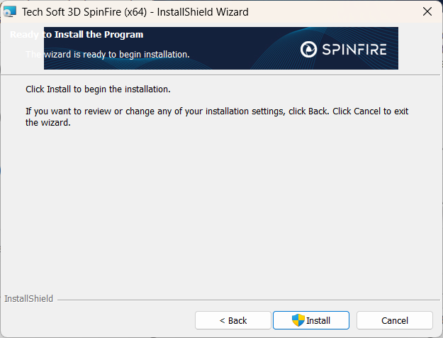The height and width of the screenshot is (338, 443).
Task: Click the Install button
Action: coord(311,321)
